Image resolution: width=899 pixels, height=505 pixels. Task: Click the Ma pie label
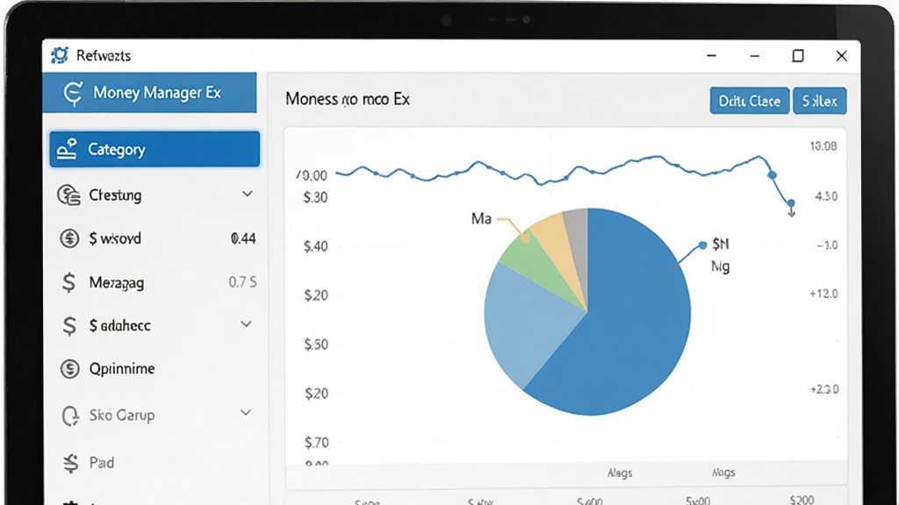click(x=481, y=218)
